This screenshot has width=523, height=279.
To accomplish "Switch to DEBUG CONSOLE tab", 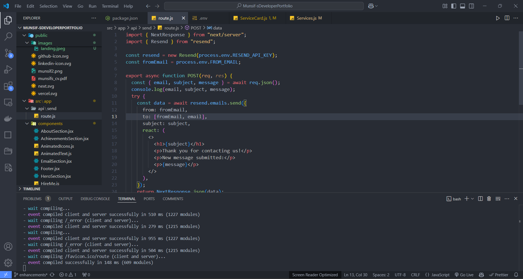I will [95, 199].
